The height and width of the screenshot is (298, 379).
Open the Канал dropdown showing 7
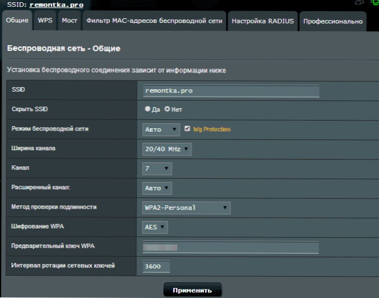157,169
